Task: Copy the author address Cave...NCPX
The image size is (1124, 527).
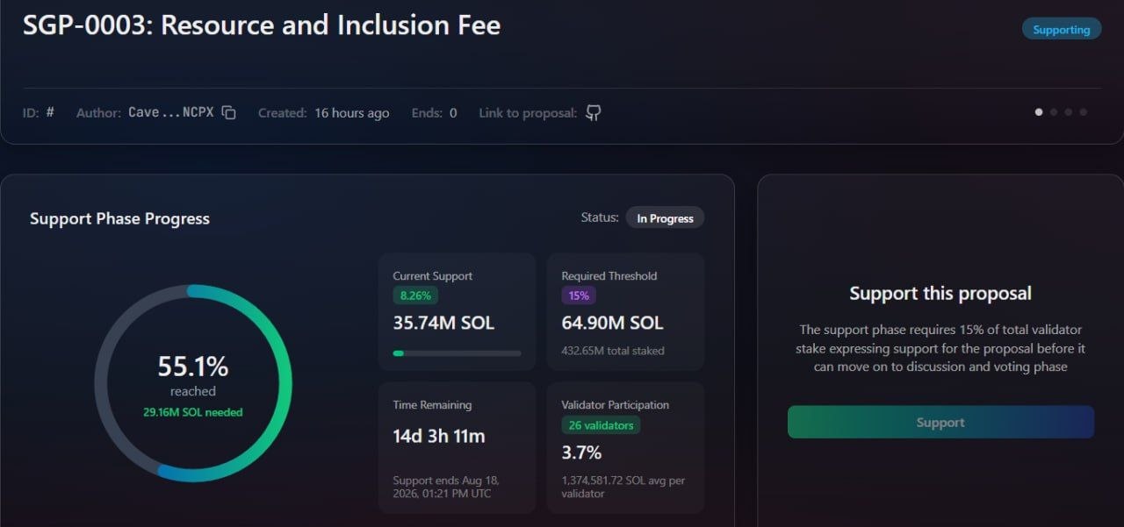Action: click(229, 113)
